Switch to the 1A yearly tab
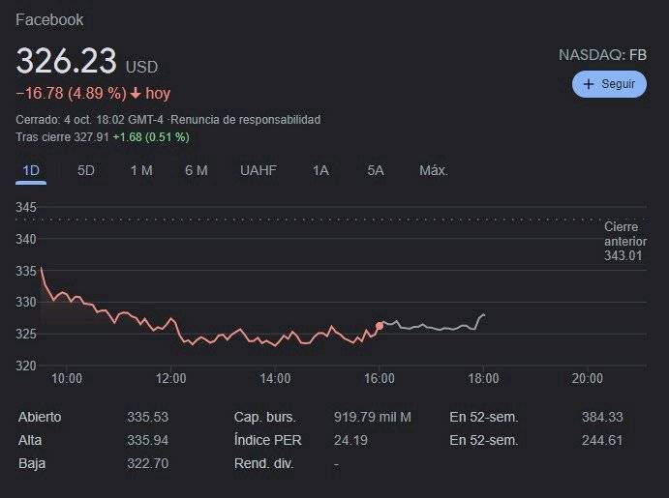 320,171
